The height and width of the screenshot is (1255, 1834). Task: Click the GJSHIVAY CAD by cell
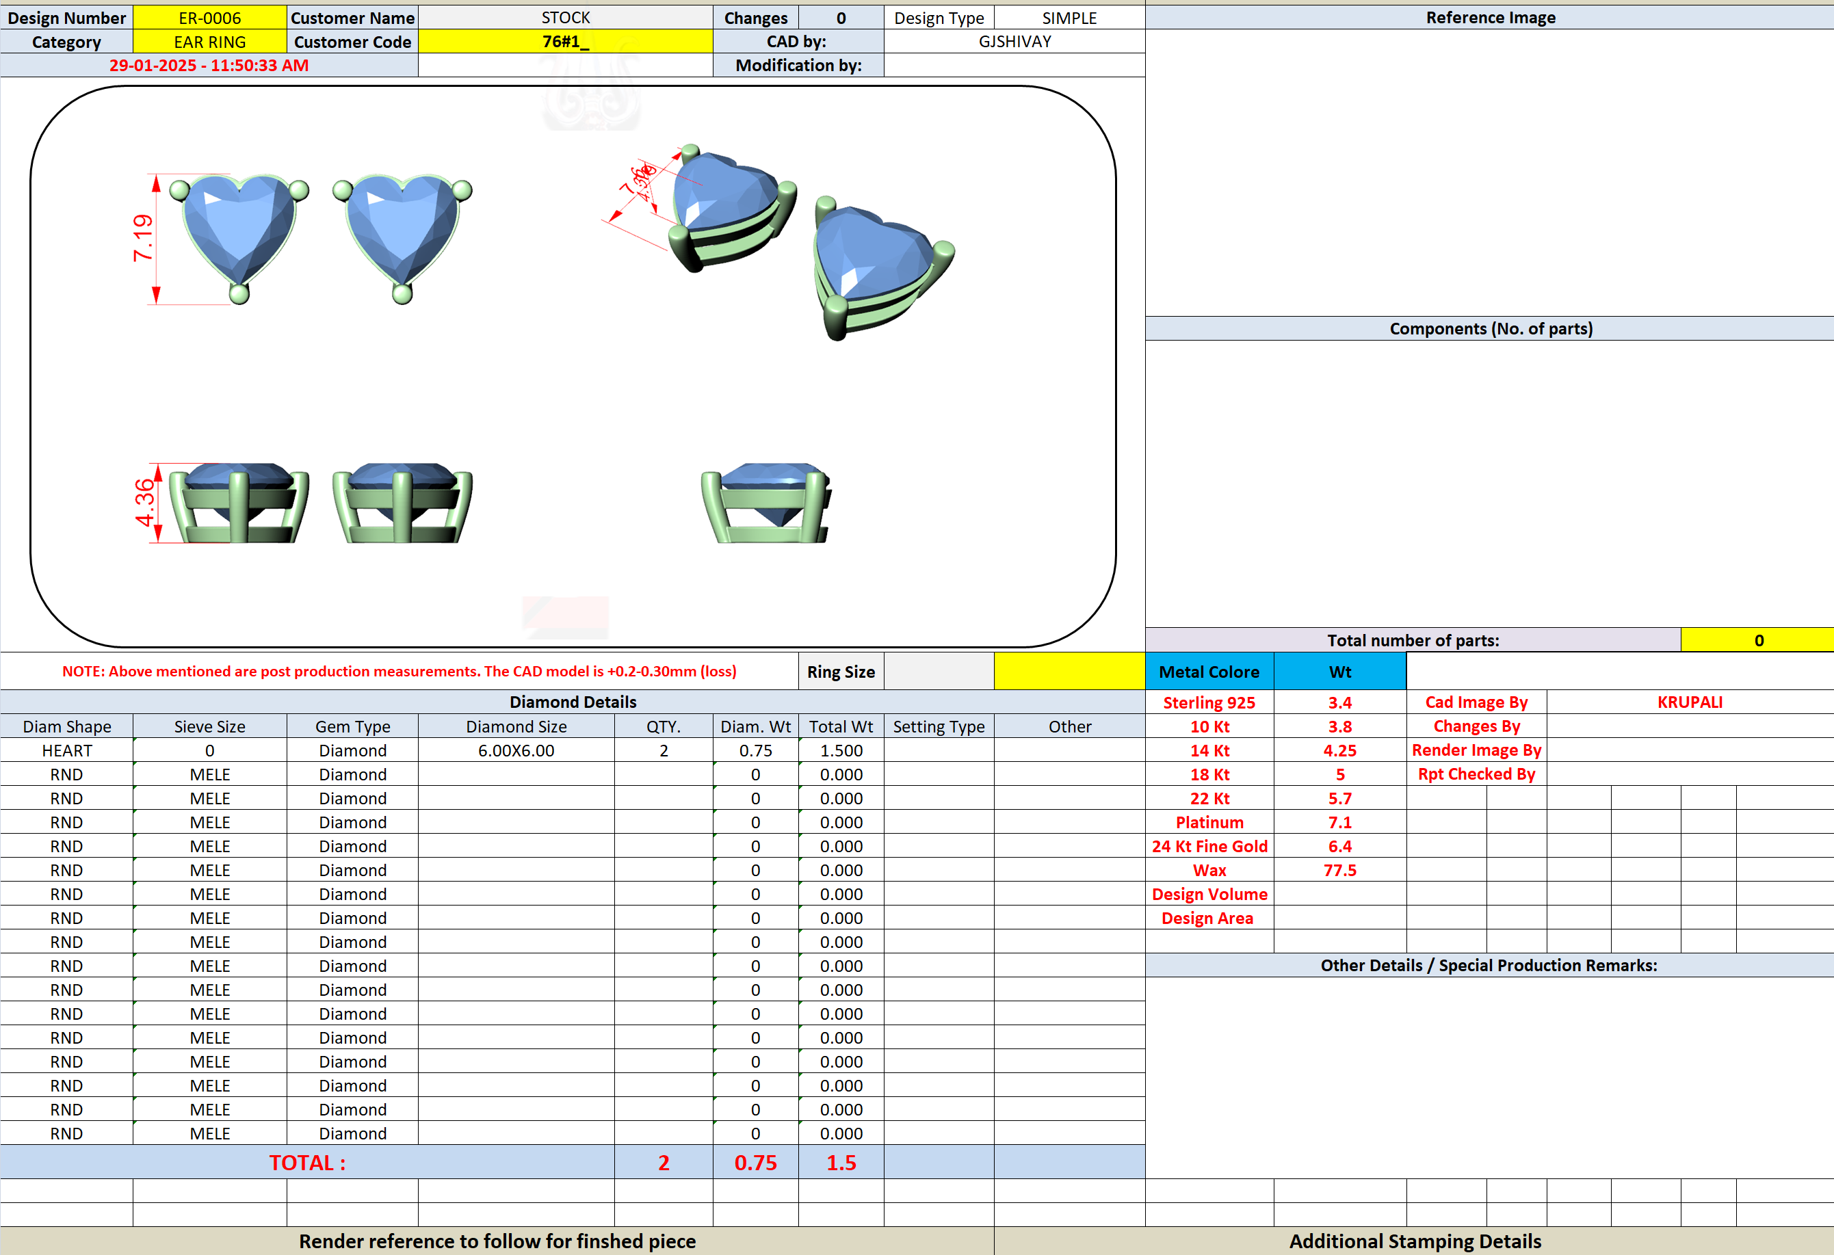point(1015,42)
